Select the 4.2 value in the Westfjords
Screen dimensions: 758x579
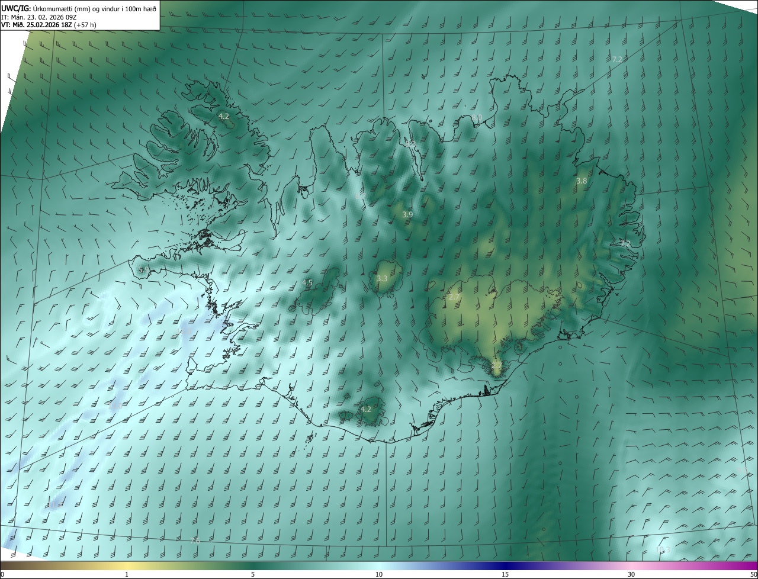(x=223, y=117)
